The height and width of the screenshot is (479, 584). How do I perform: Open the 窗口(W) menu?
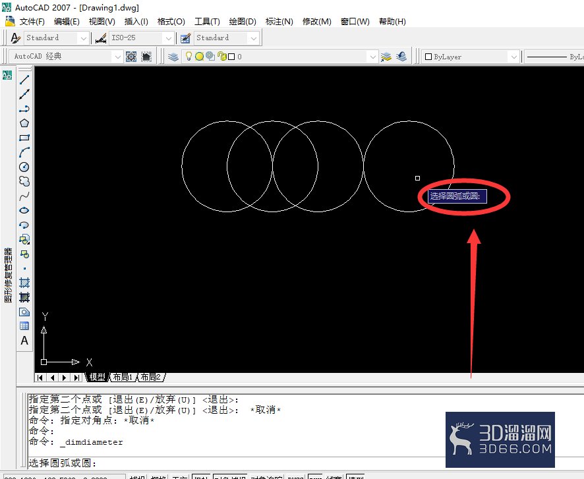(x=355, y=22)
